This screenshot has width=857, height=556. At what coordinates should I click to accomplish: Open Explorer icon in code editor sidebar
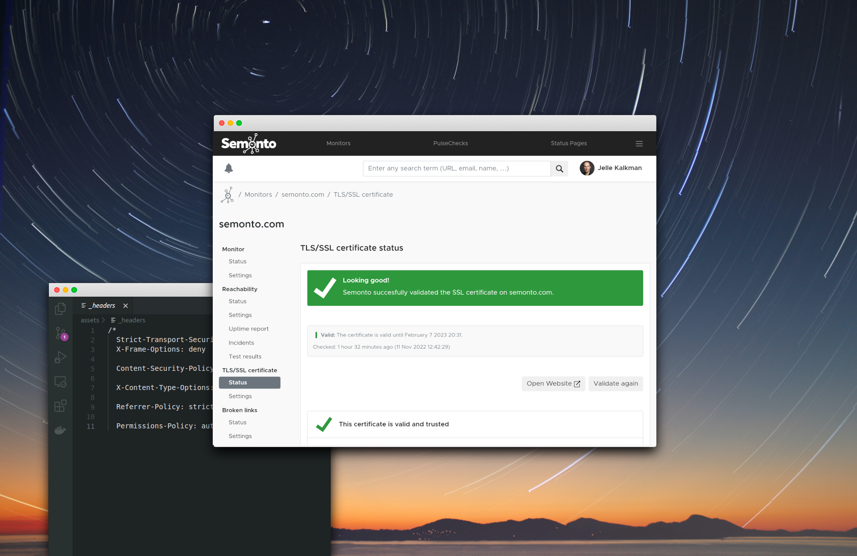pos(60,308)
